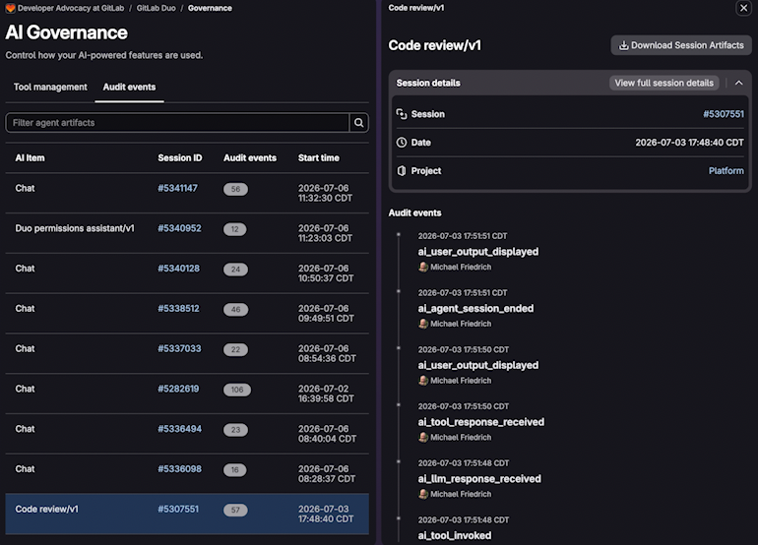Click the Date clock icon
The image size is (758, 545).
[402, 143]
